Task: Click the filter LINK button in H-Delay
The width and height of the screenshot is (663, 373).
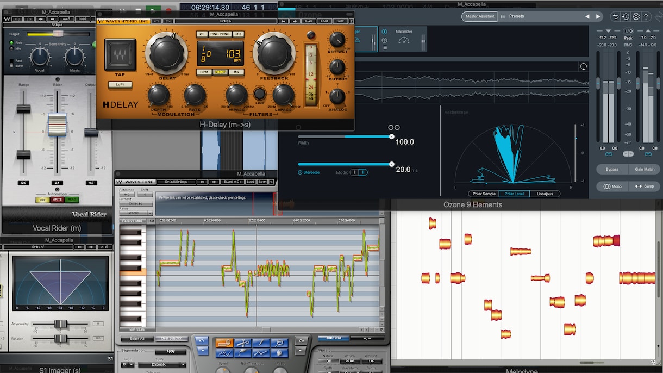Action: pyautogui.click(x=259, y=94)
